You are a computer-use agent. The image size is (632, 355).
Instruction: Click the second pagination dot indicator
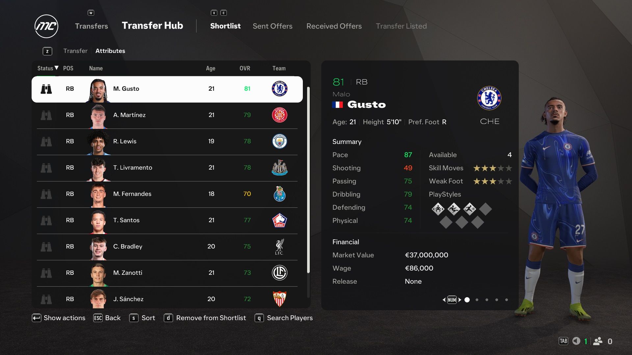click(476, 299)
